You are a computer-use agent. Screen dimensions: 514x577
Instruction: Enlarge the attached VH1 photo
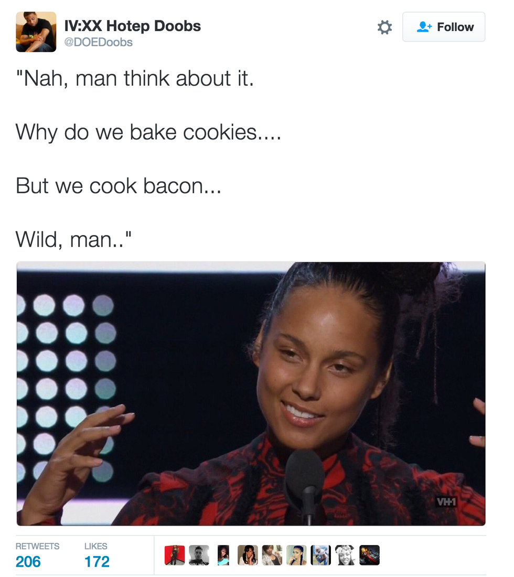[x=251, y=393]
